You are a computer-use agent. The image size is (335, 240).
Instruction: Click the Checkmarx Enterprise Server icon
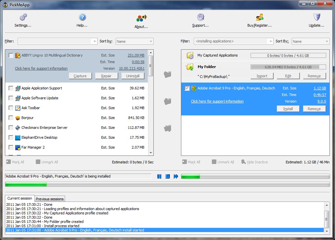[x=18, y=128]
